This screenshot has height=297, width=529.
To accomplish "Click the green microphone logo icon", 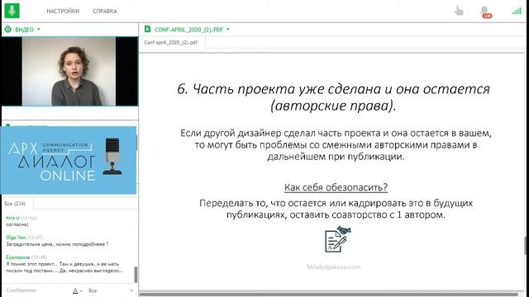I will coord(12,11).
